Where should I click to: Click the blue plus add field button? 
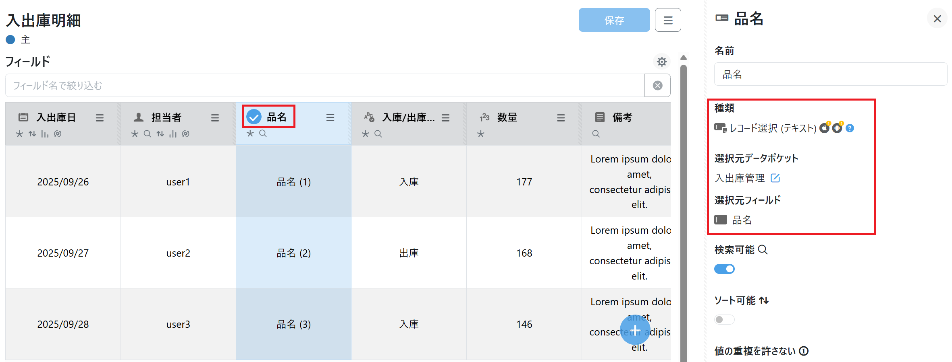(635, 330)
